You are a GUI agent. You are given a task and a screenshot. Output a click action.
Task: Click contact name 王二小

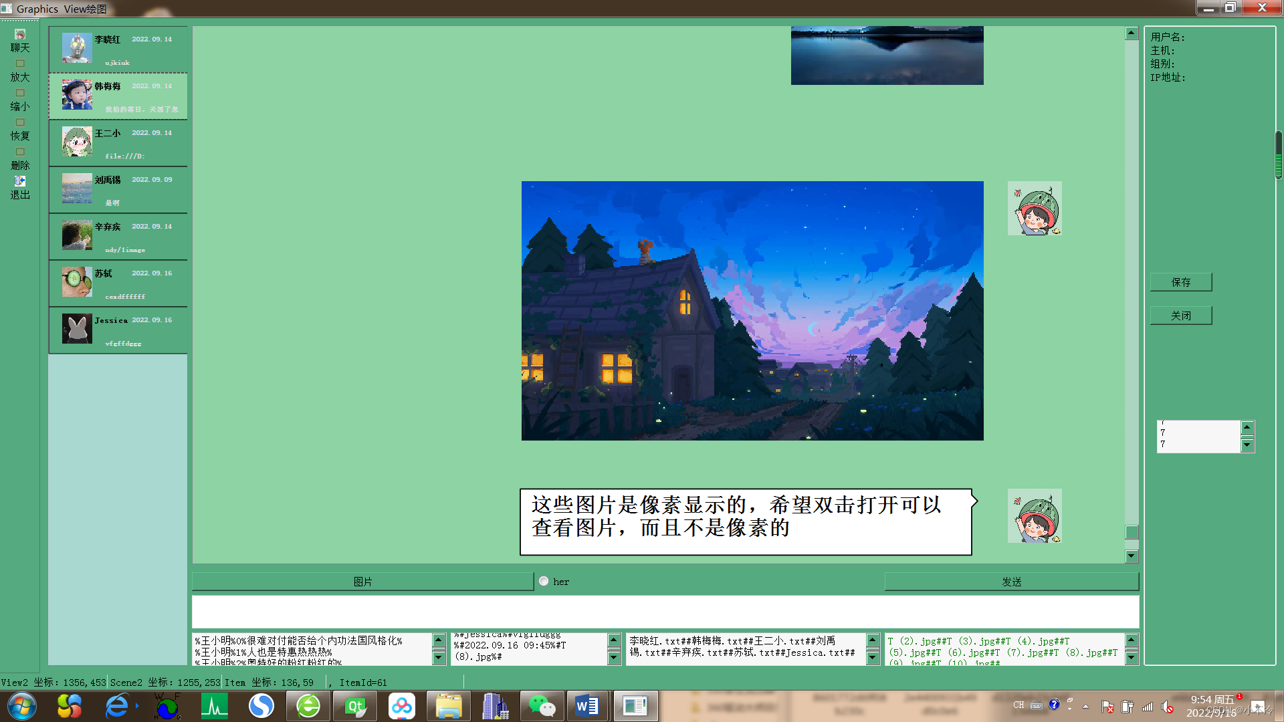point(108,133)
